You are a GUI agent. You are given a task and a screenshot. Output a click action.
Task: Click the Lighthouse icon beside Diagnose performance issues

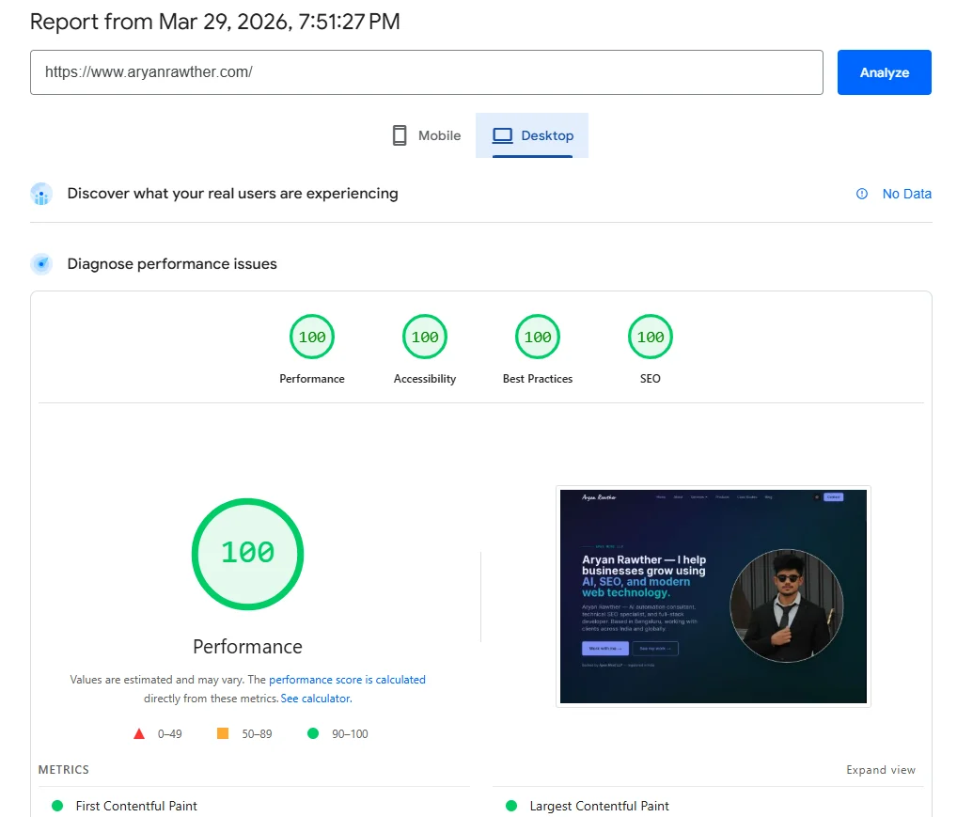[41, 264]
